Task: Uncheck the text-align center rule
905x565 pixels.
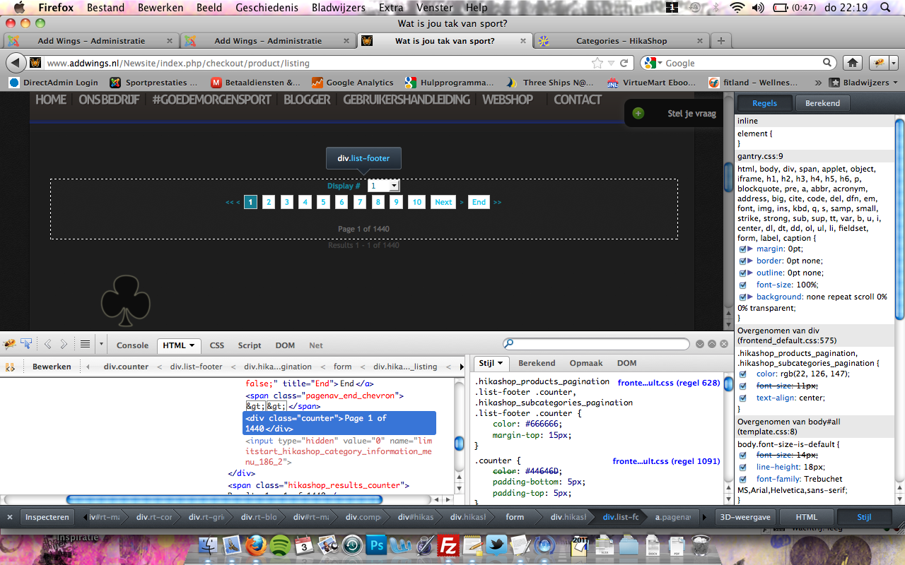Action: (742, 398)
